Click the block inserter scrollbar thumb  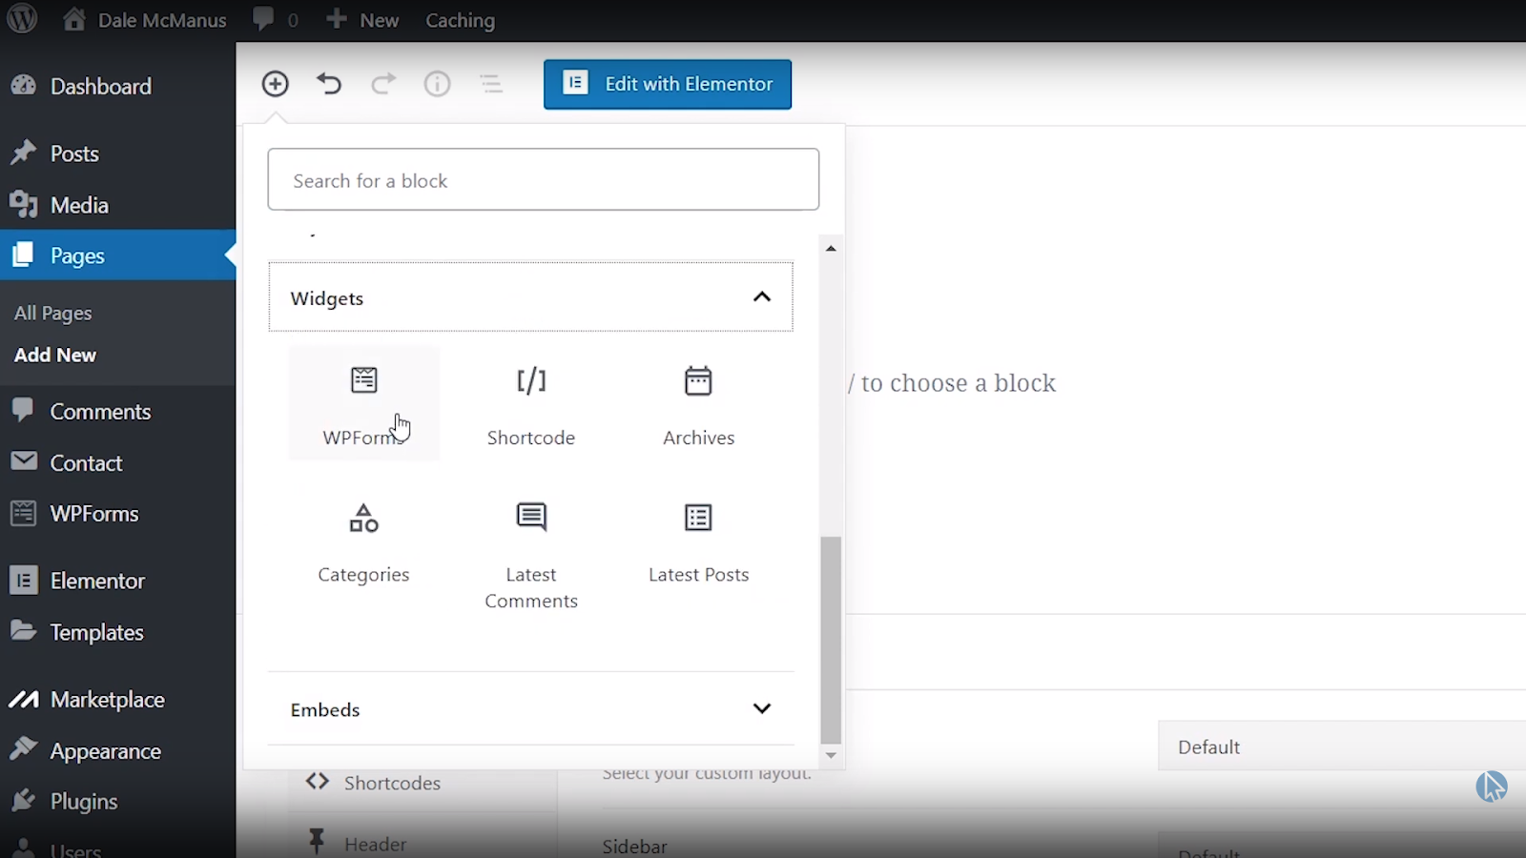(831, 639)
